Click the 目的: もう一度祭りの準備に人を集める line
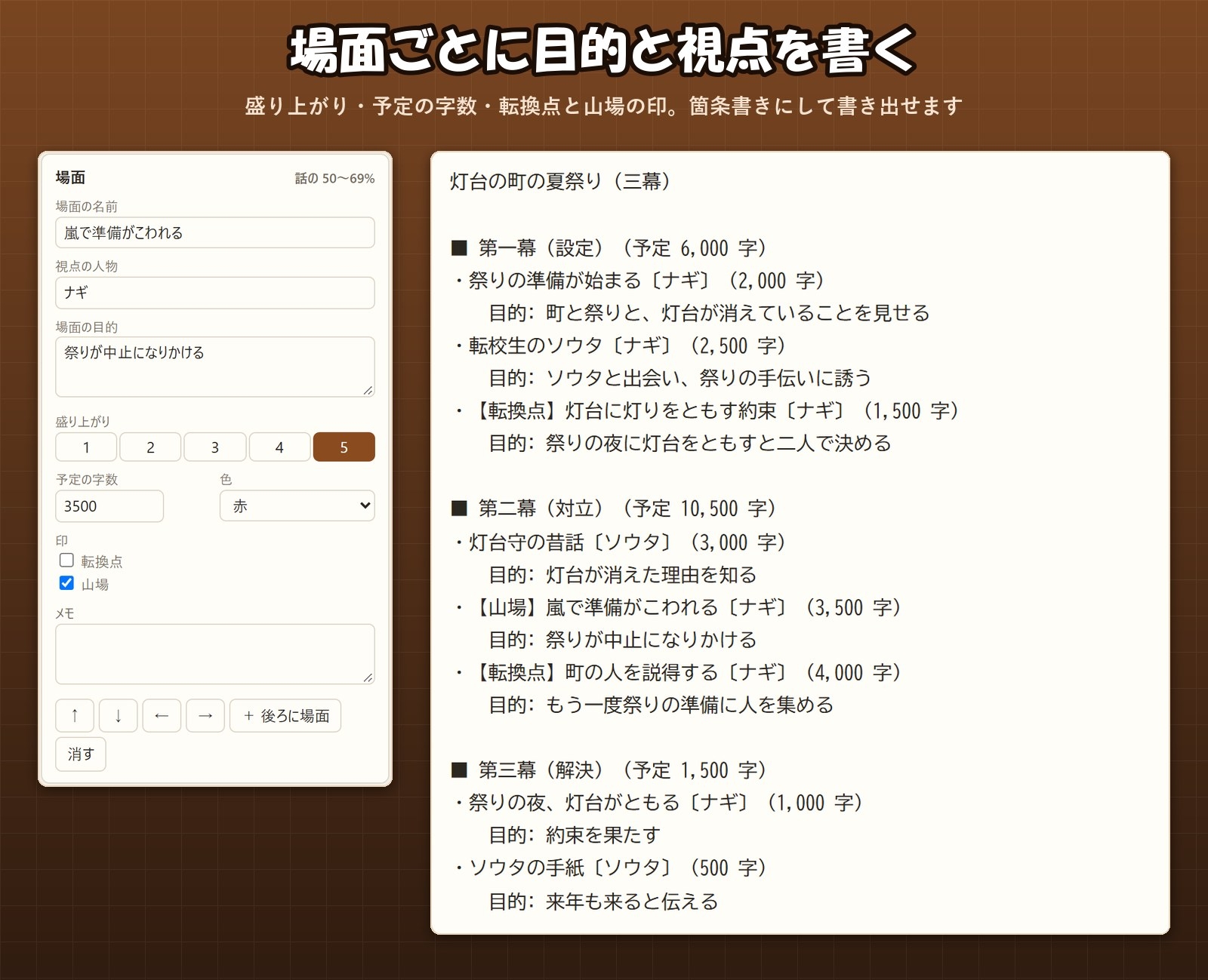The width and height of the screenshot is (1208, 980). 661,705
